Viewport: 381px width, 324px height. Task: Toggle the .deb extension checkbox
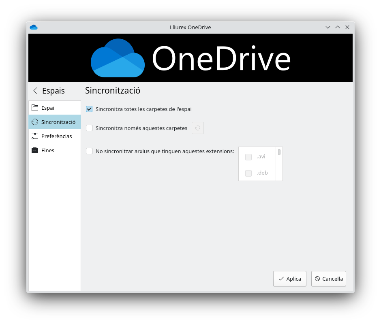tap(248, 173)
